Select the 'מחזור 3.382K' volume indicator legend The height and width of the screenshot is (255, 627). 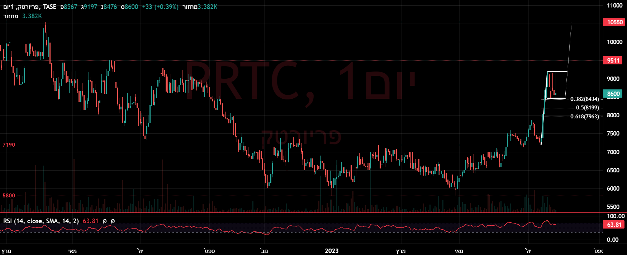click(x=23, y=16)
